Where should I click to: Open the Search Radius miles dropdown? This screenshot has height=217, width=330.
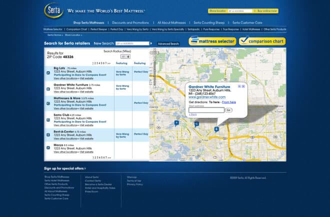tap(125, 57)
